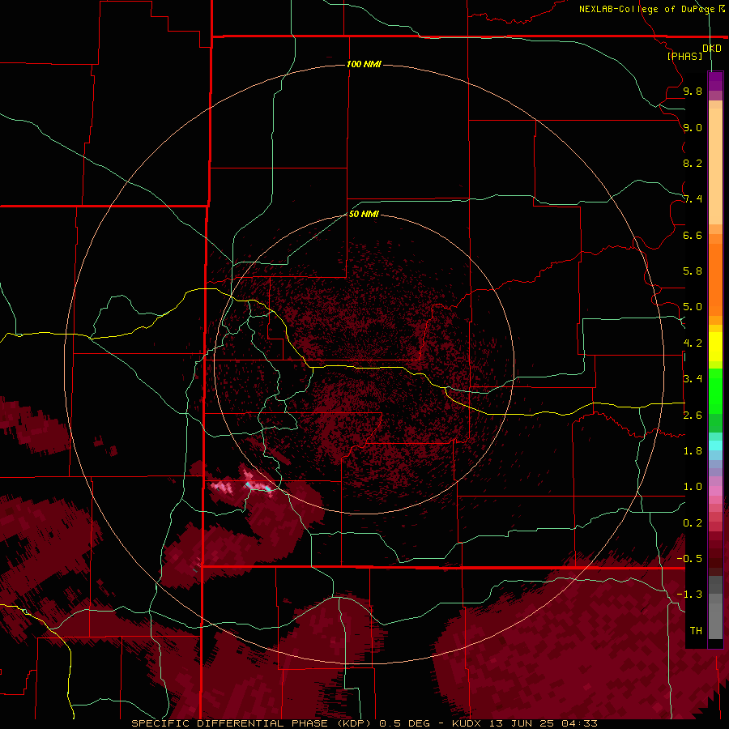Click the 5.0 value on the color scale

(693, 307)
